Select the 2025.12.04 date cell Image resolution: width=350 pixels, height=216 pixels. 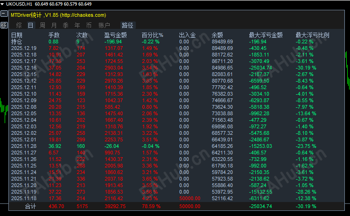[x=24, y=120]
